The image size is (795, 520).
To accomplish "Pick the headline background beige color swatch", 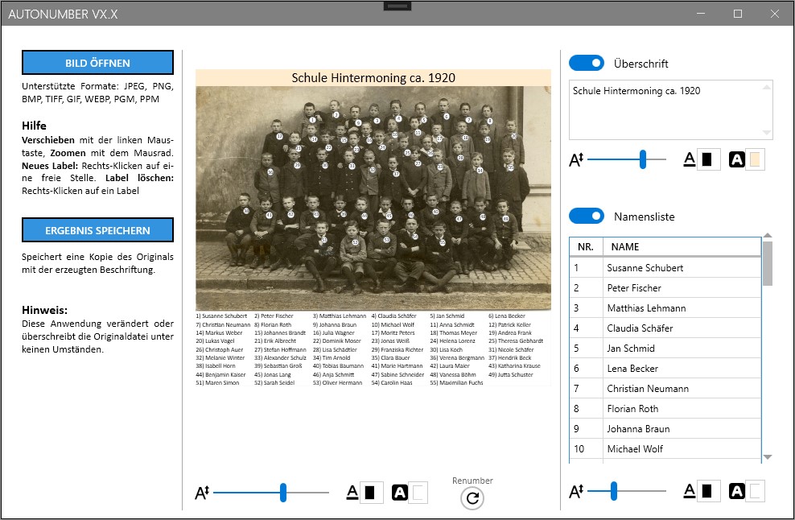I will 755,159.
